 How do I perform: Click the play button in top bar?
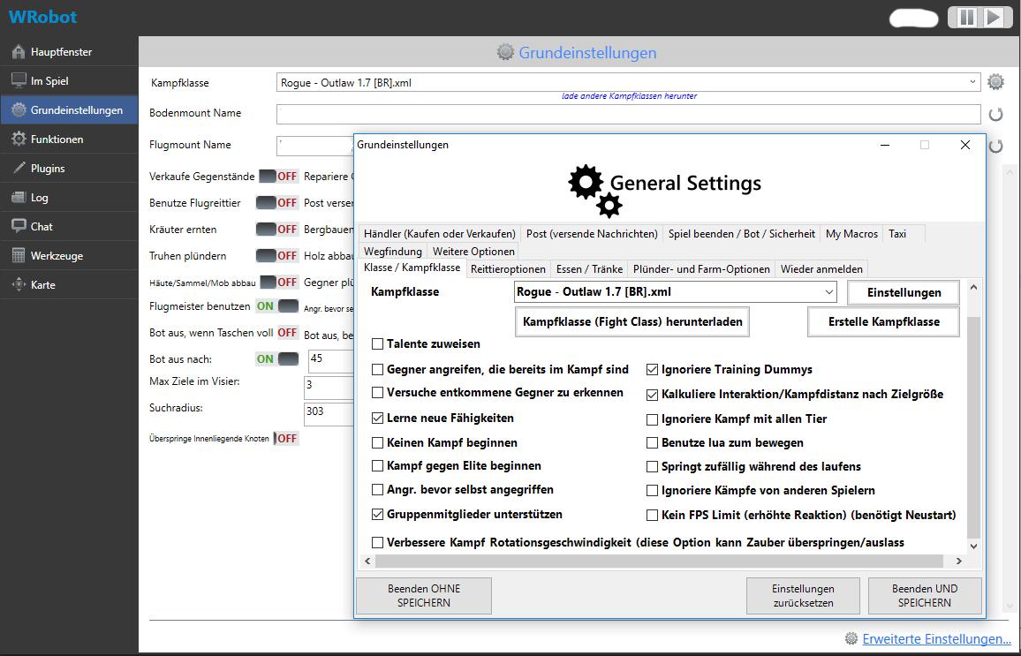coord(993,18)
